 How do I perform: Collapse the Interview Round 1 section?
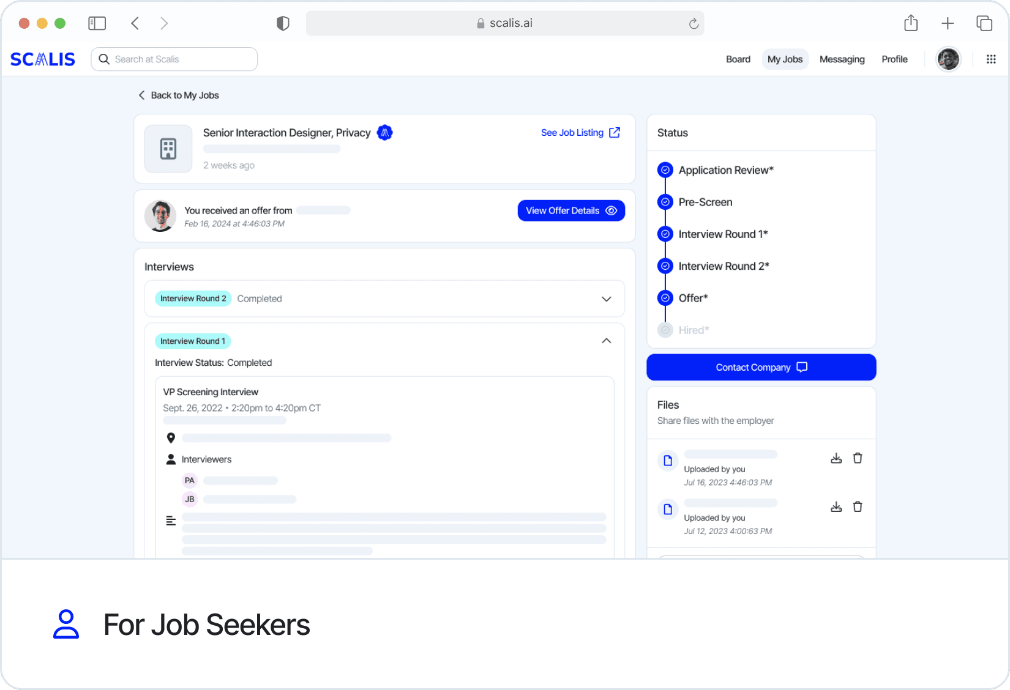[606, 341]
